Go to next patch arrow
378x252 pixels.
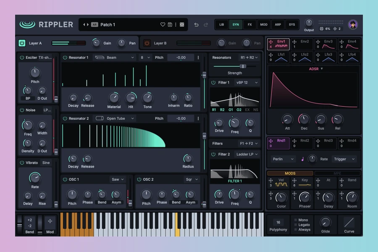(88, 25)
